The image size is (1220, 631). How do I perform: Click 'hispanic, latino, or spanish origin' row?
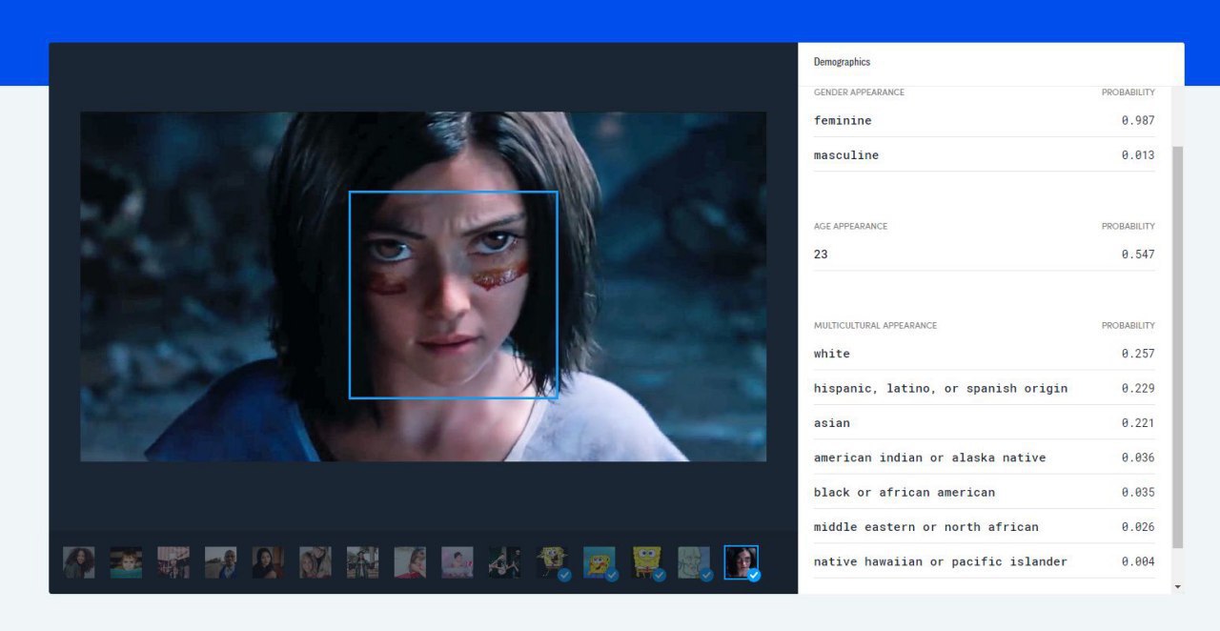pos(985,388)
